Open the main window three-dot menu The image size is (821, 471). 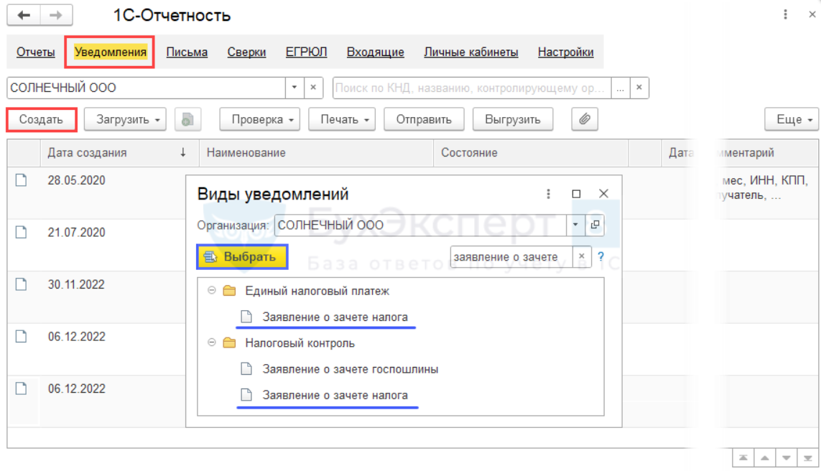point(785,14)
